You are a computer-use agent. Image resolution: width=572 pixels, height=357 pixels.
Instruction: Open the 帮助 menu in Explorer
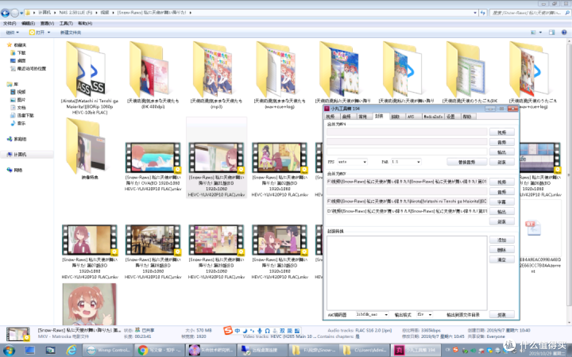(x=85, y=23)
